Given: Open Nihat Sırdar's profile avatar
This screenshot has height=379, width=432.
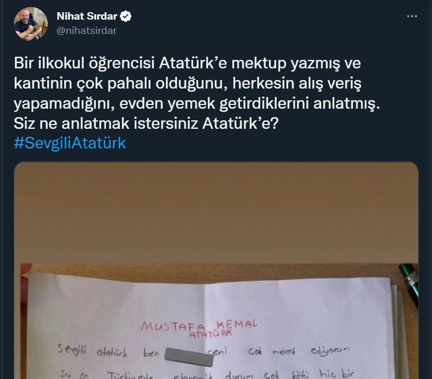Looking at the screenshot, I should [31, 24].
